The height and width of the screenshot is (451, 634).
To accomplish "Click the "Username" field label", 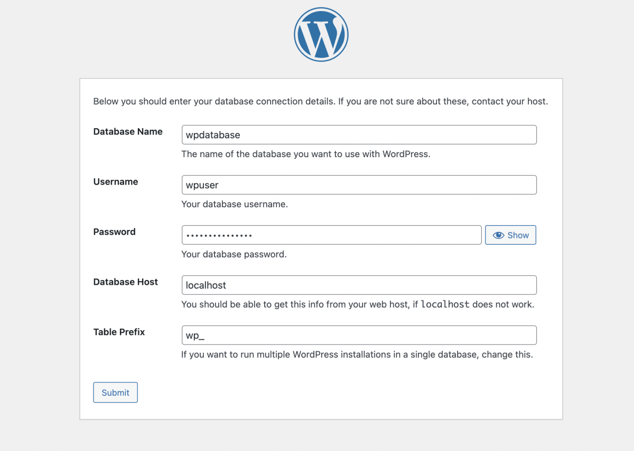I will [116, 182].
